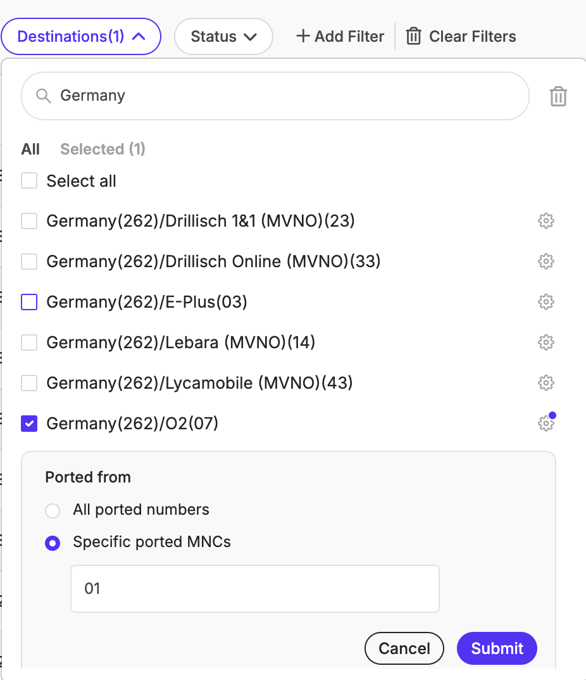Check the Select all checkbox
Screen dimensions: 586x680
tap(28, 180)
